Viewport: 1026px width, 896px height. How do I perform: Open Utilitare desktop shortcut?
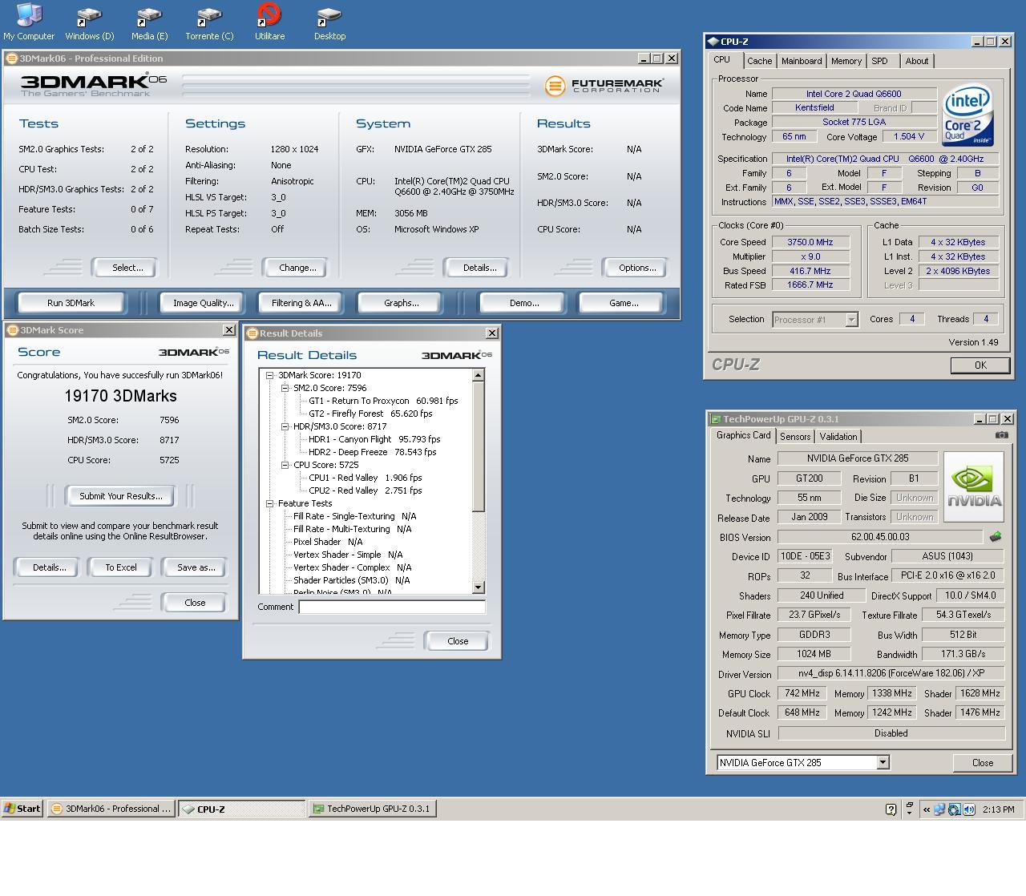pos(269,22)
